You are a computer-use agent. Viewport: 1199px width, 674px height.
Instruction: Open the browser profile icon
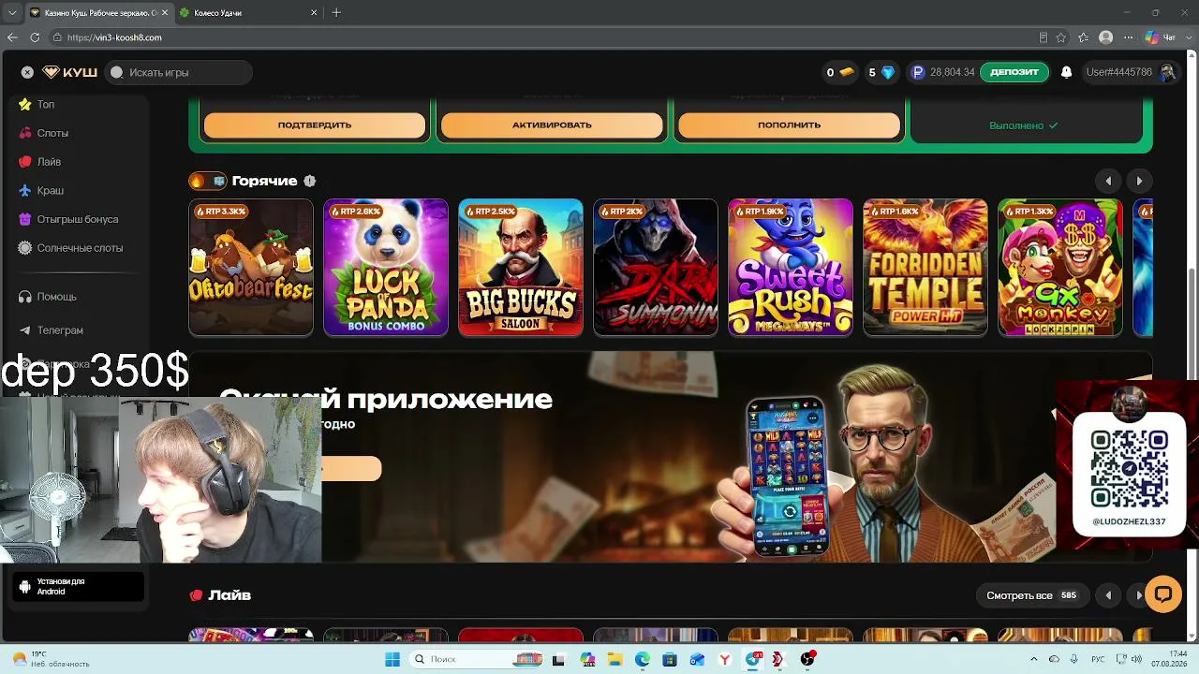(1106, 37)
